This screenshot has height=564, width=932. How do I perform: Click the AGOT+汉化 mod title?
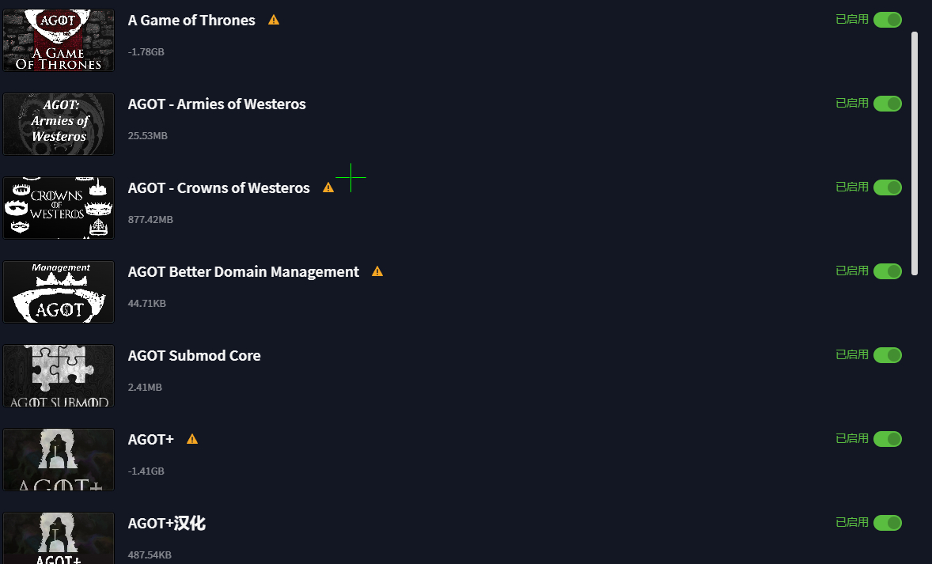point(166,523)
